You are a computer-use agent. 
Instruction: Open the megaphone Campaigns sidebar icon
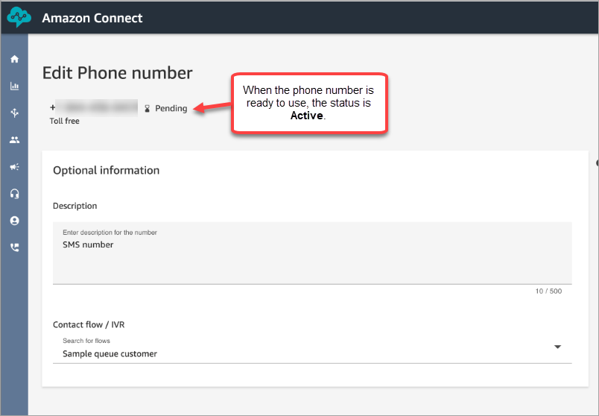(x=14, y=167)
